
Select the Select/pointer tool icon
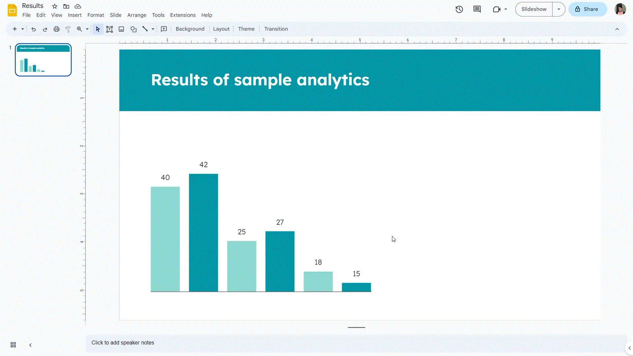[98, 29]
